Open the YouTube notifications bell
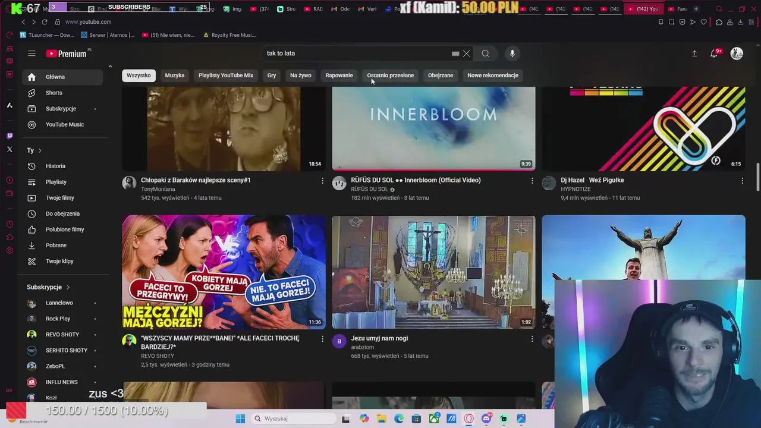 pyautogui.click(x=714, y=53)
